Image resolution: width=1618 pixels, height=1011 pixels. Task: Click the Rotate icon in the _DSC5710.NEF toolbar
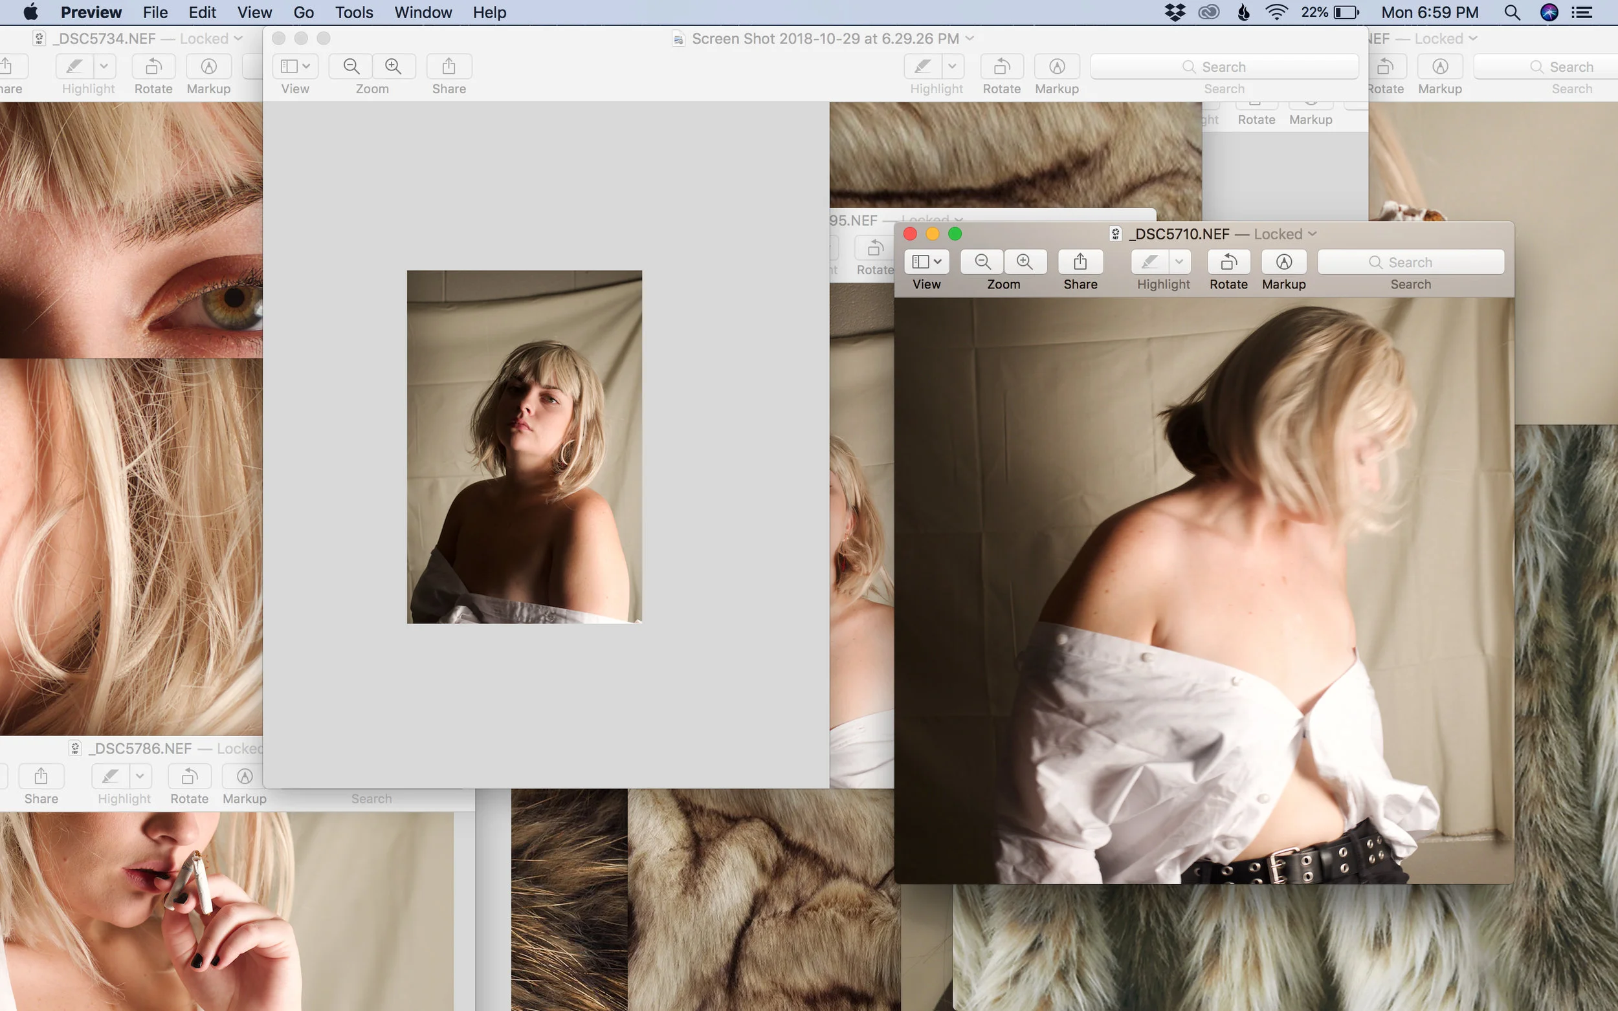(x=1229, y=262)
